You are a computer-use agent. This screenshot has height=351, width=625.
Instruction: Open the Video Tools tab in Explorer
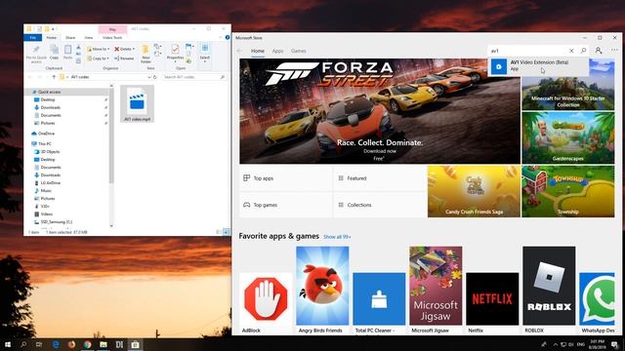click(x=112, y=37)
